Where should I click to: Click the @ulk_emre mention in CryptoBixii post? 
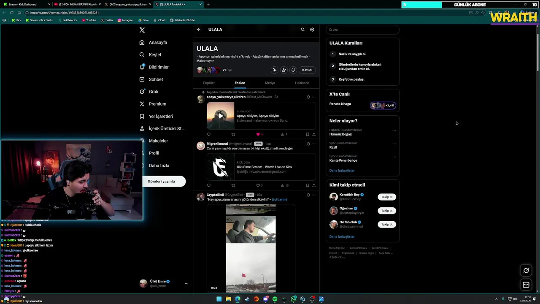pos(279,199)
